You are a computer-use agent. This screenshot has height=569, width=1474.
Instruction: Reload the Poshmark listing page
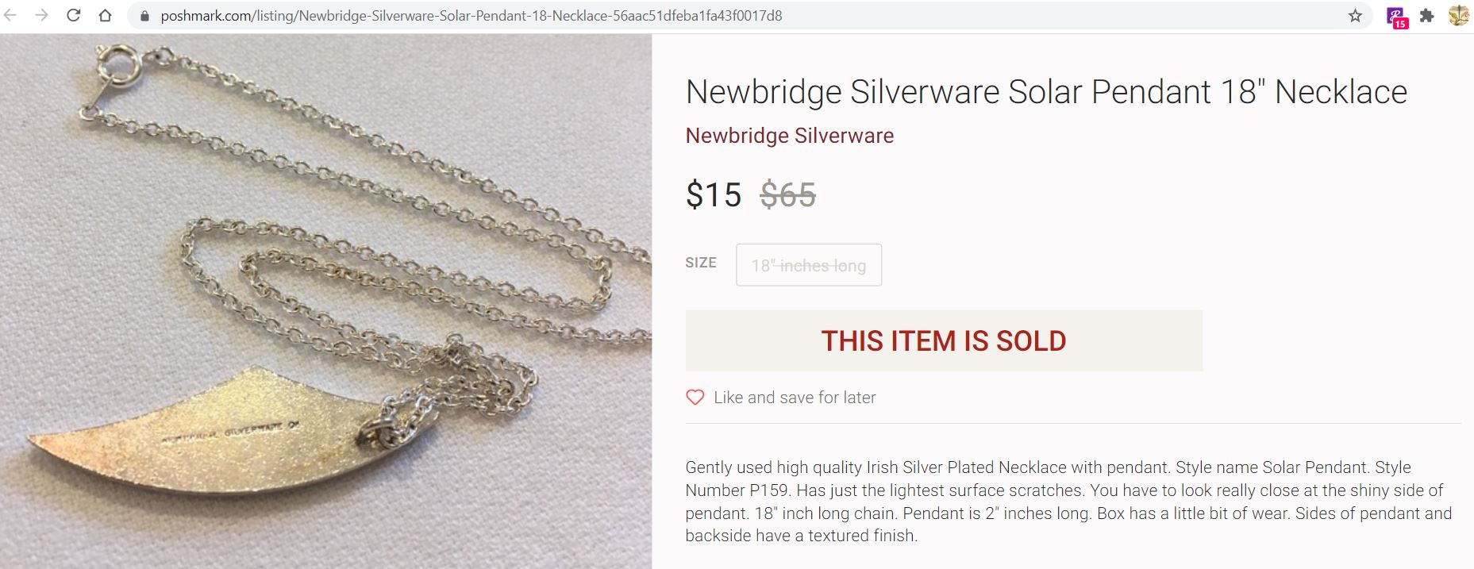[74, 15]
